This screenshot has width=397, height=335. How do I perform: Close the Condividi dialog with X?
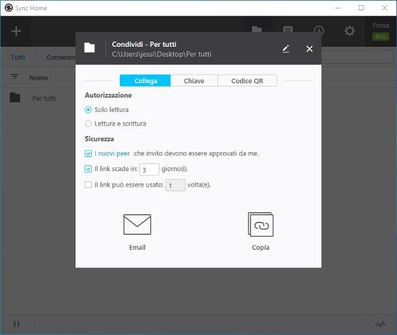309,49
